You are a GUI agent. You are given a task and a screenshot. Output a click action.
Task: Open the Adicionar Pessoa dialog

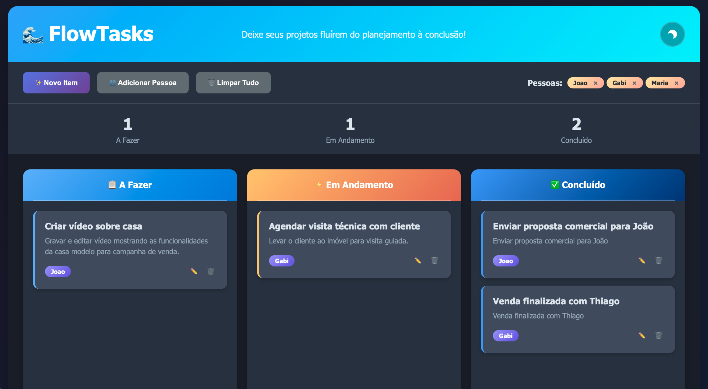(143, 83)
